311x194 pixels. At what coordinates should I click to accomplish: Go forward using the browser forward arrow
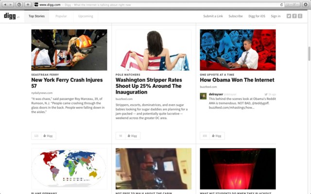coord(11,4)
